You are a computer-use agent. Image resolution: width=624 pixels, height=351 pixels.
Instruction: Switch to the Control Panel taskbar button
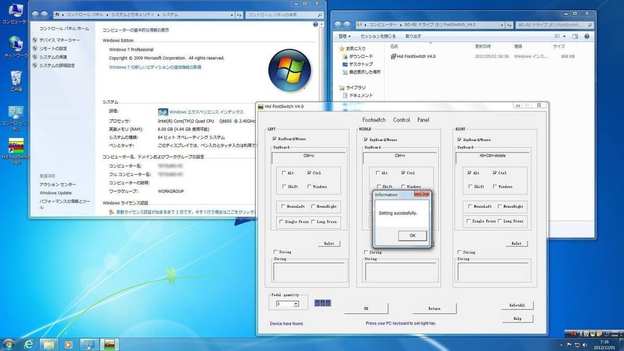coord(89,344)
